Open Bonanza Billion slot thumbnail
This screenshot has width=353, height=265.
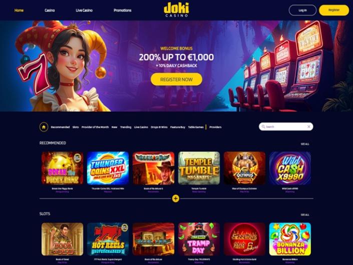pyautogui.click(x=290, y=239)
